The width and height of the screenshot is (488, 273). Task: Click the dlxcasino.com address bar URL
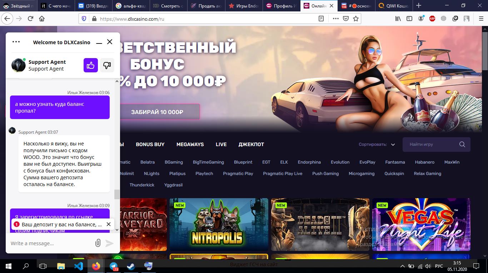pyautogui.click(x=132, y=19)
